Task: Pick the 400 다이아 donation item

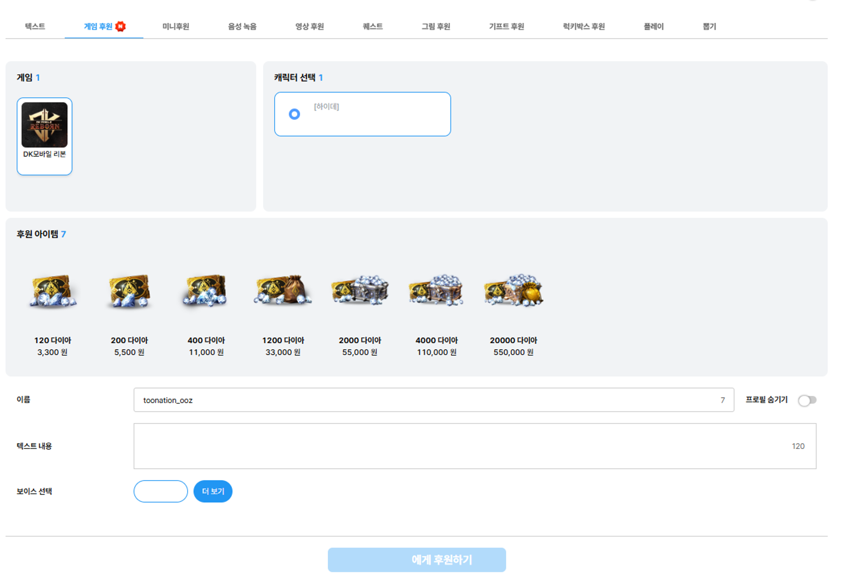Action: (206, 291)
